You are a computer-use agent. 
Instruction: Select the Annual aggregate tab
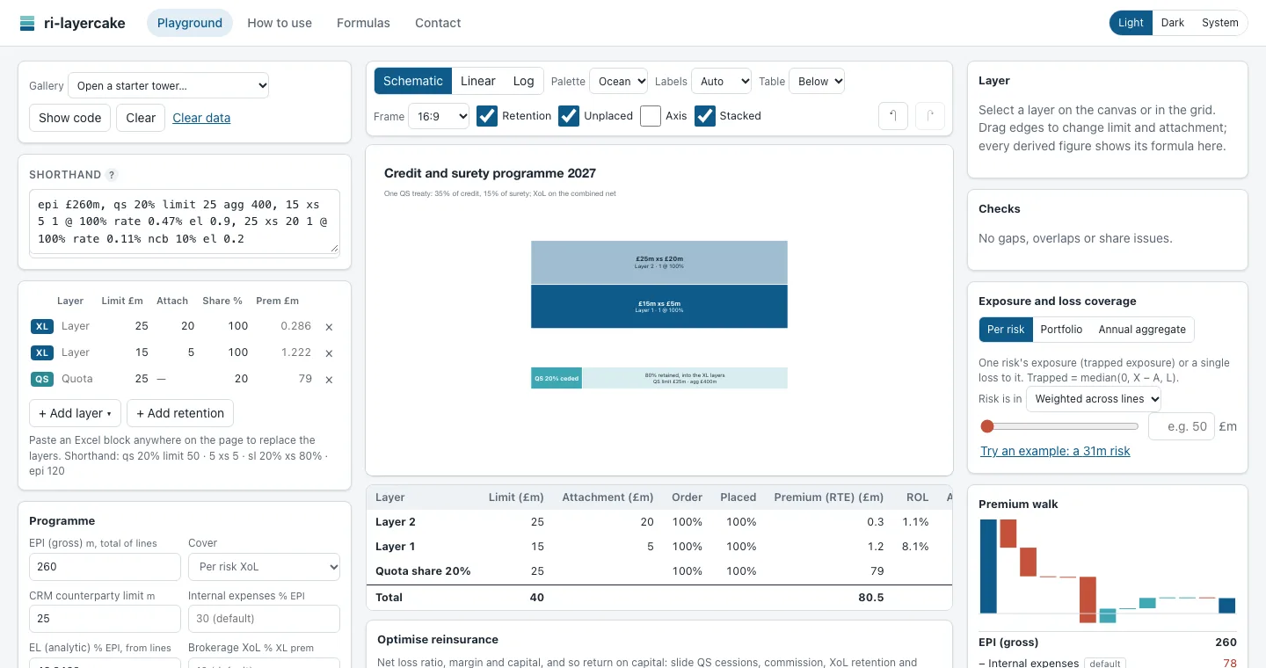[1142, 329]
